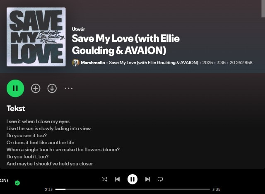Click the 0:13 elapsed time label

[x=48, y=189]
